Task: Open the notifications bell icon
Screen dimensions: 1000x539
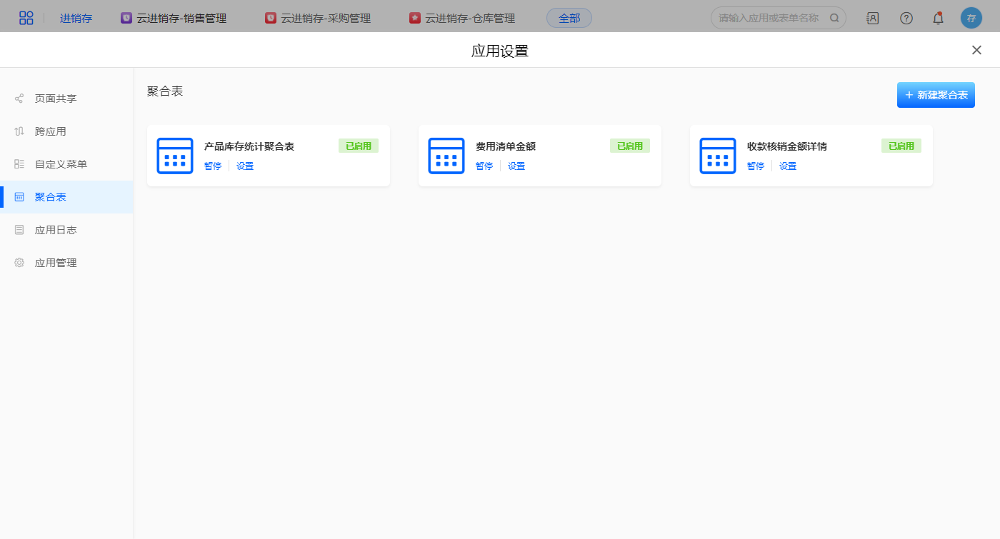Action: click(939, 18)
